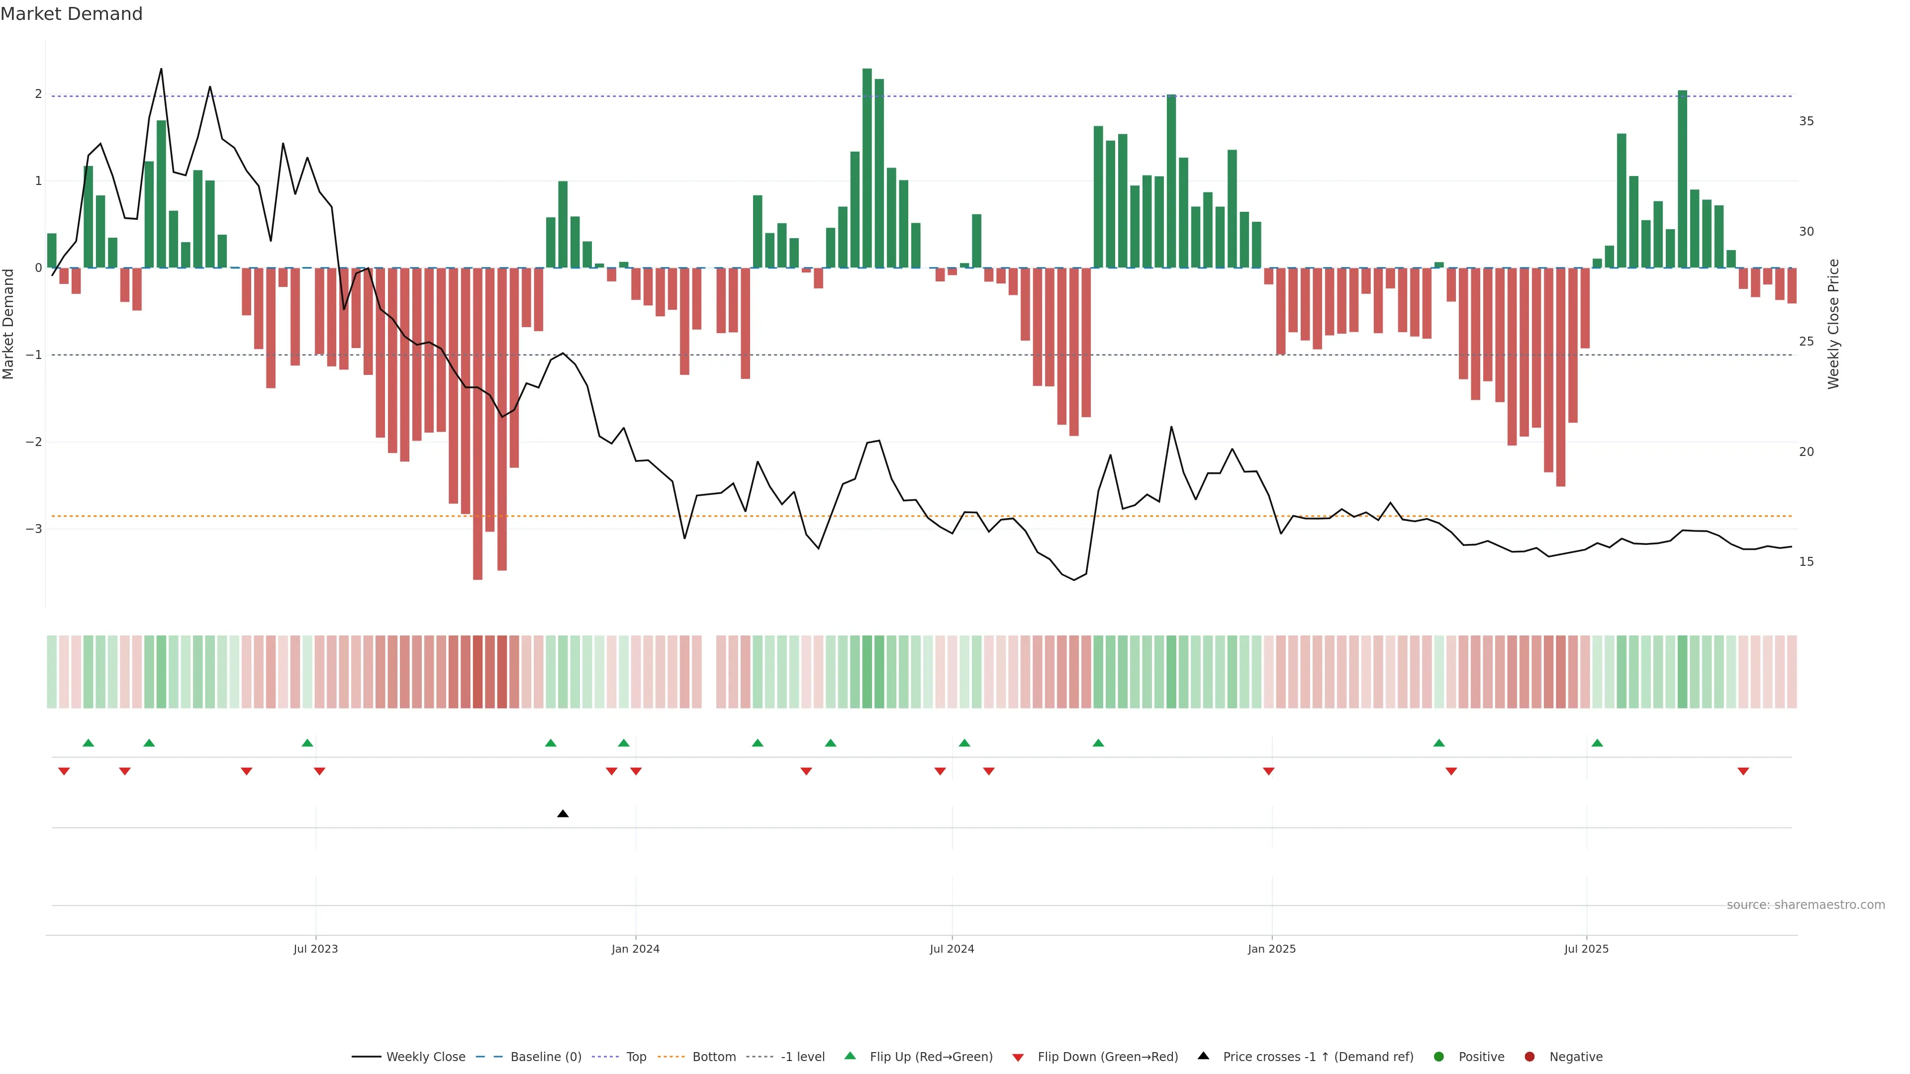
Task: Click the dark red Negative circle legend icon
Action: tap(1529, 1056)
